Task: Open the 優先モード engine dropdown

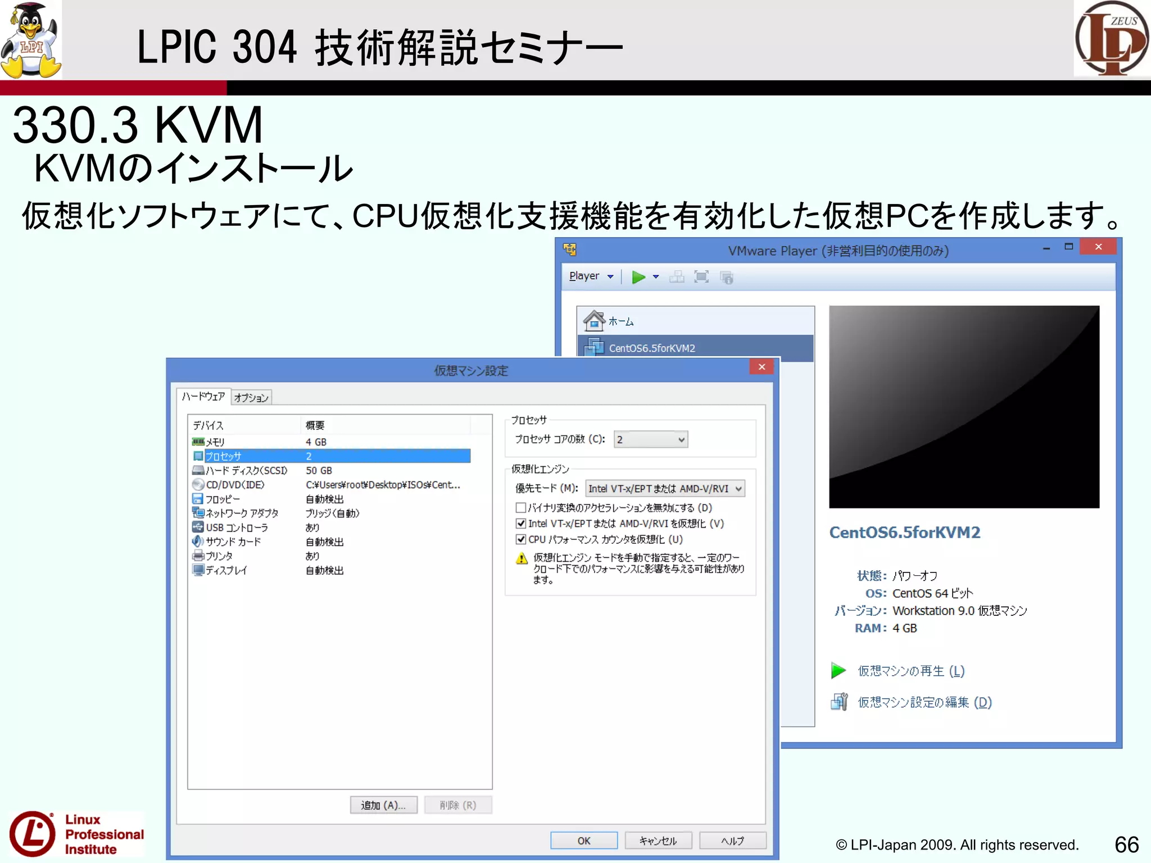Action: click(x=665, y=489)
